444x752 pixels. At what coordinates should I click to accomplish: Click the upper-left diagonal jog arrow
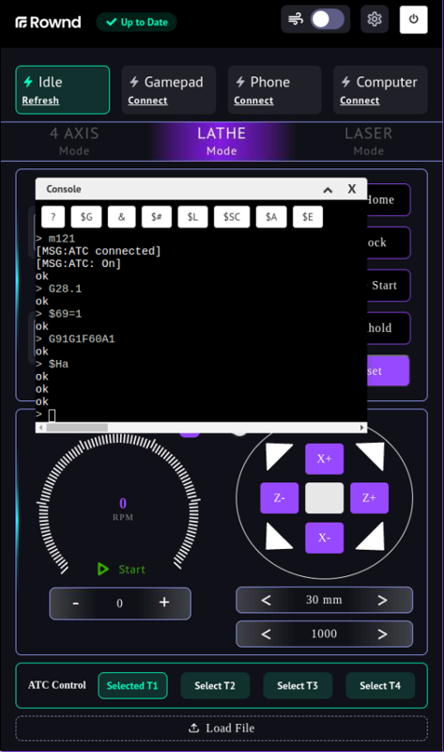click(x=278, y=456)
